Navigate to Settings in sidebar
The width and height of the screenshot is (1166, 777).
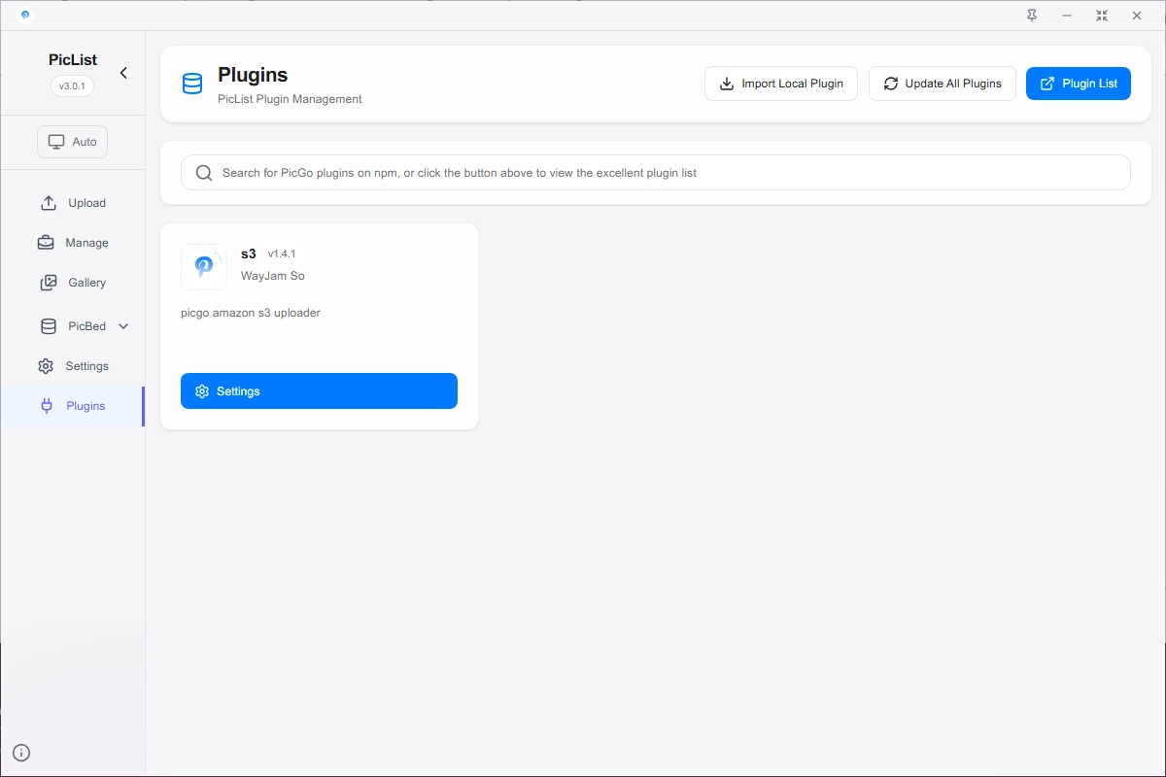73,366
